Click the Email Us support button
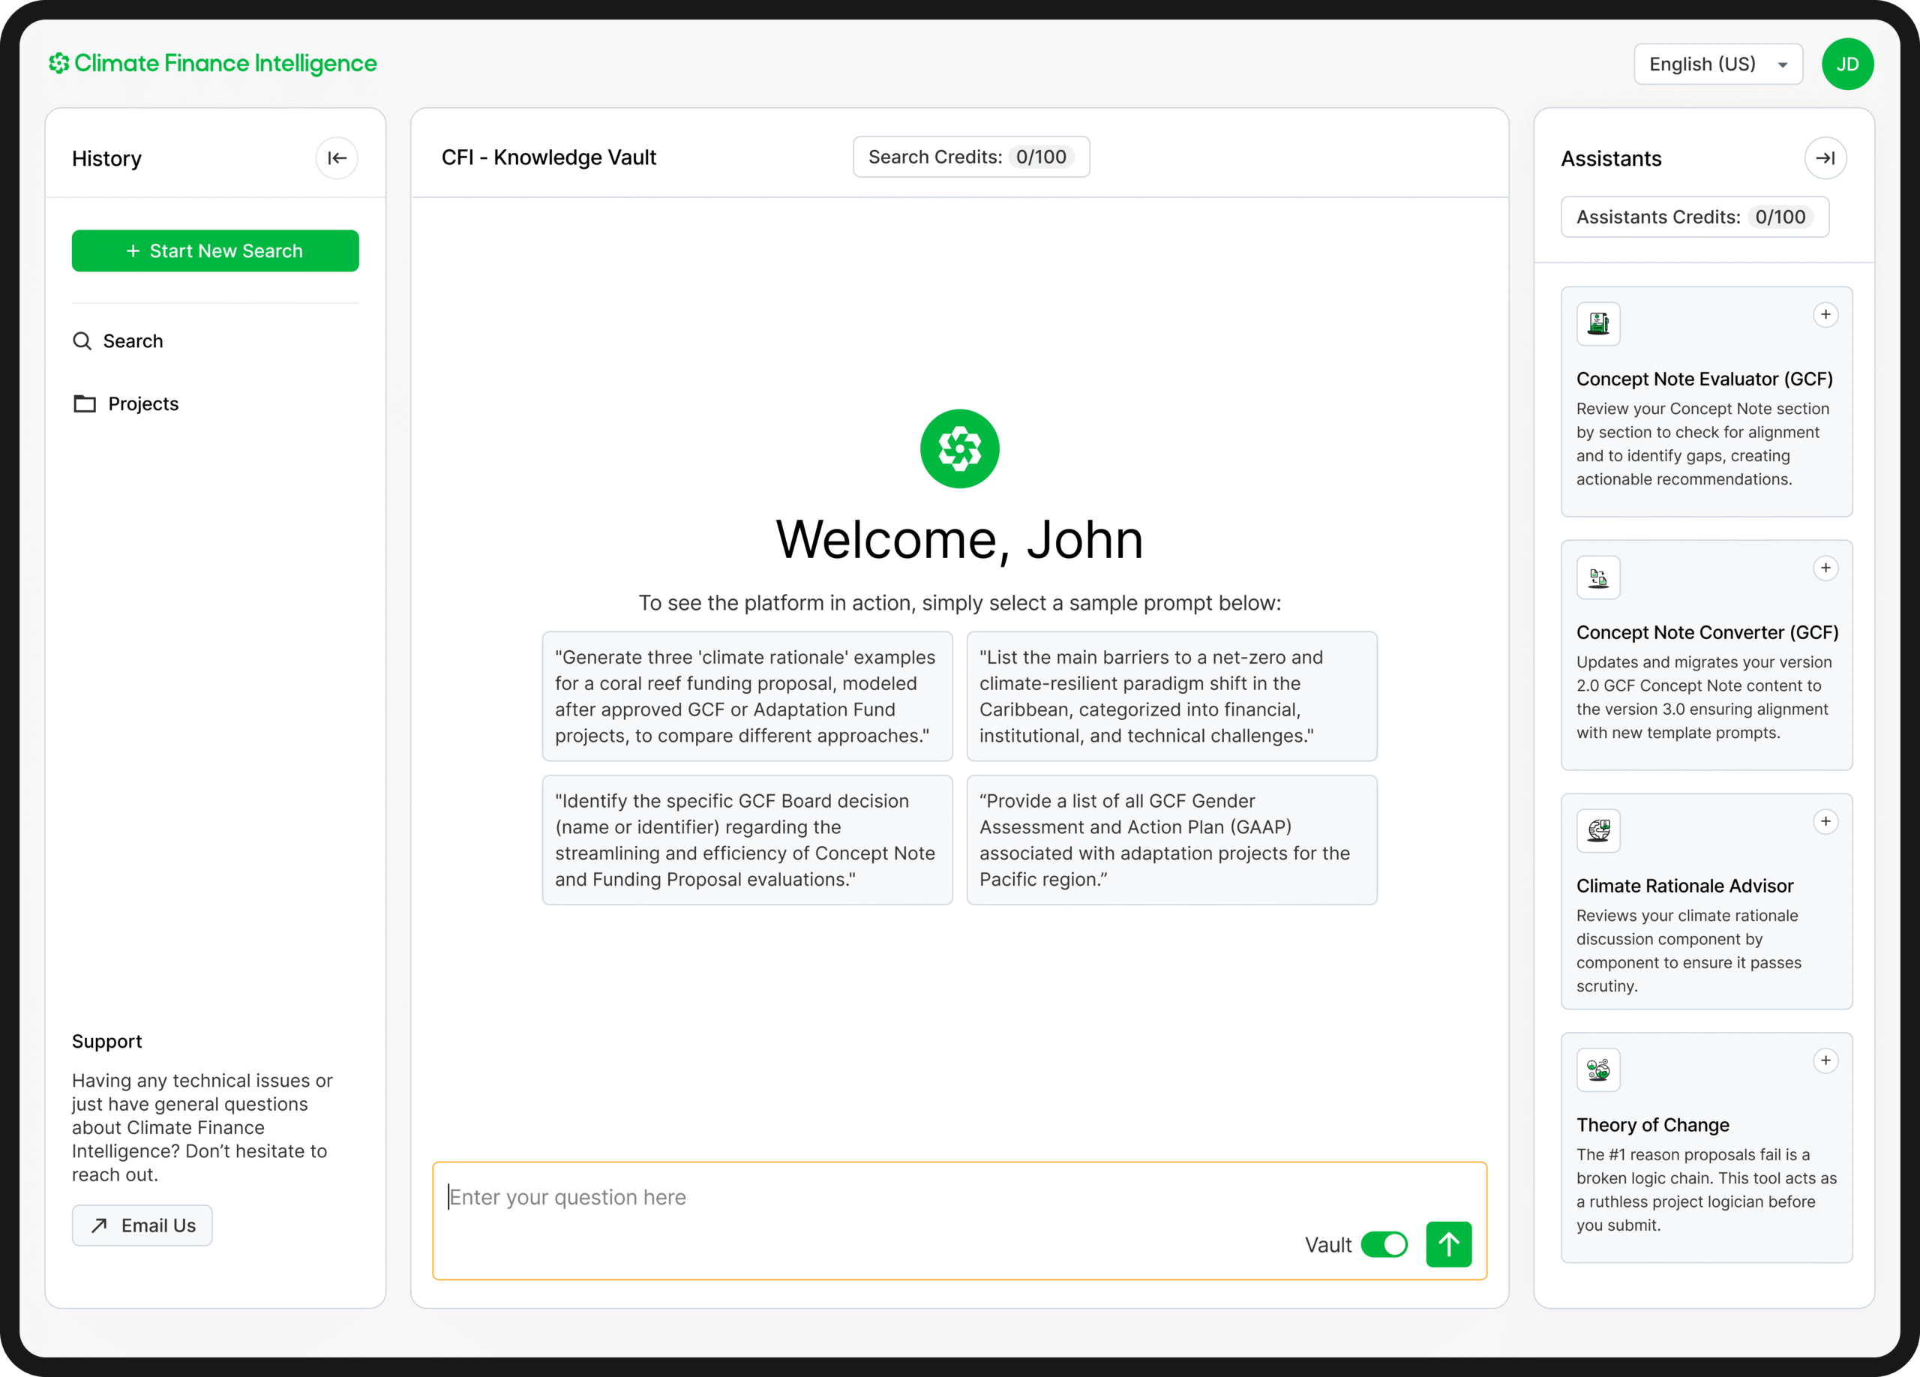The width and height of the screenshot is (1920, 1377). pyautogui.click(x=142, y=1225)
